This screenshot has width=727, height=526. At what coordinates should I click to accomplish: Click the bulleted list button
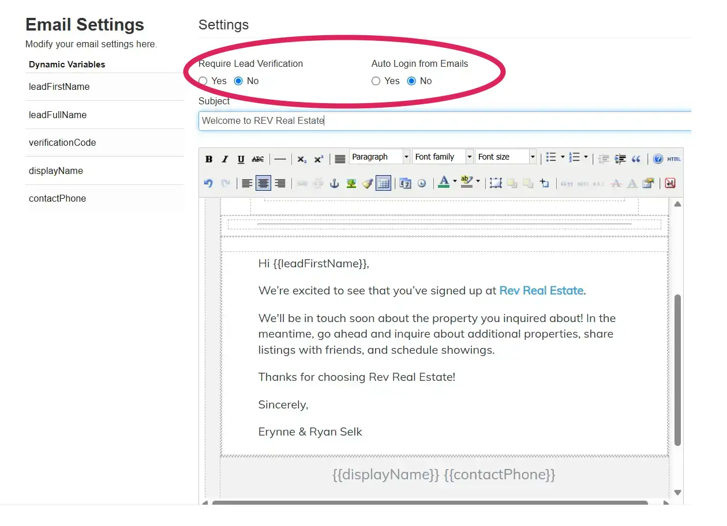point(551,157)
